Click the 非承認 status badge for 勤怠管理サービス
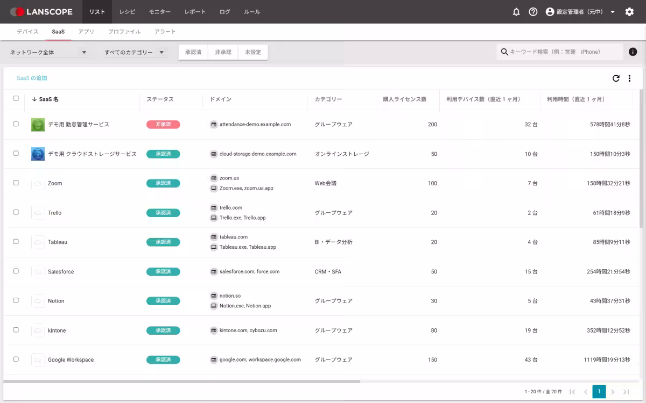The height and width of the screenshot is (403, 646). pyautogui.click(x=163, y=125)
